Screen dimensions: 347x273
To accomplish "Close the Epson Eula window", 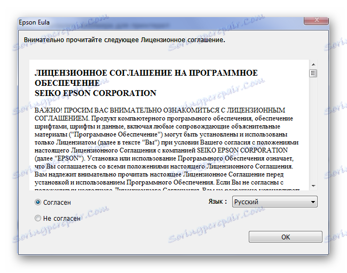I will (317, 20).
